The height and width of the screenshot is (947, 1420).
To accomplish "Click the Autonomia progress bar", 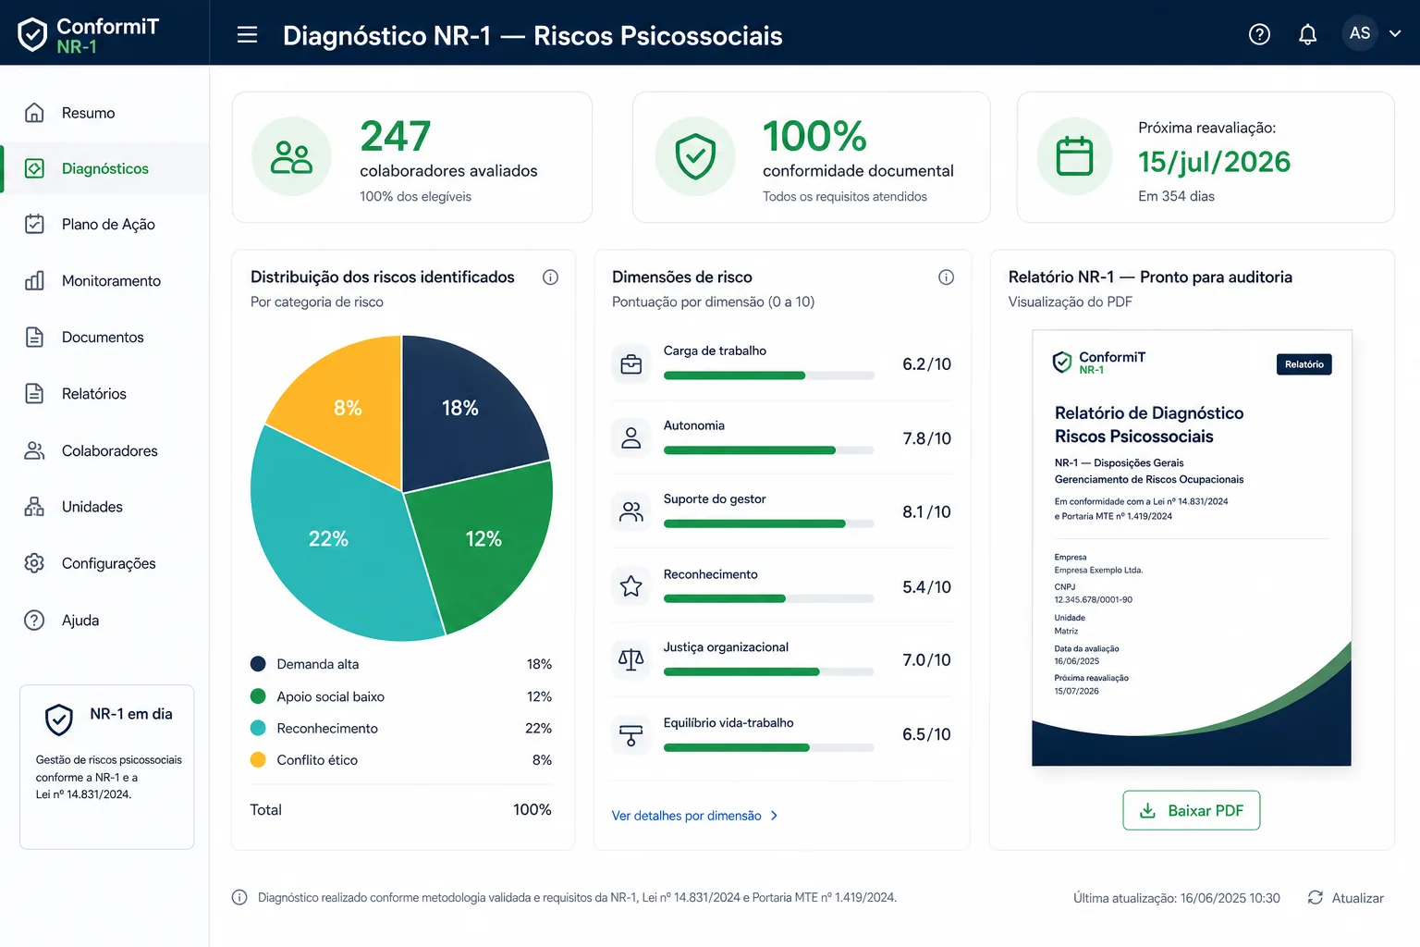I will tap(769, 450).
